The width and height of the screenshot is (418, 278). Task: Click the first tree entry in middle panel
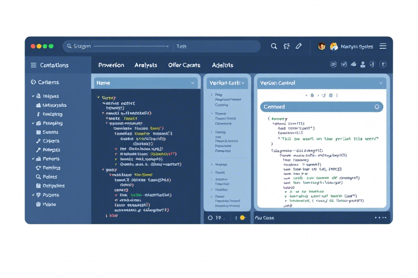tap(218, 94)
